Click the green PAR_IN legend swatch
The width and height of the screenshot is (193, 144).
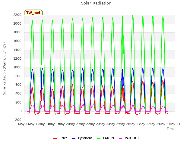[x=99, y=139]
